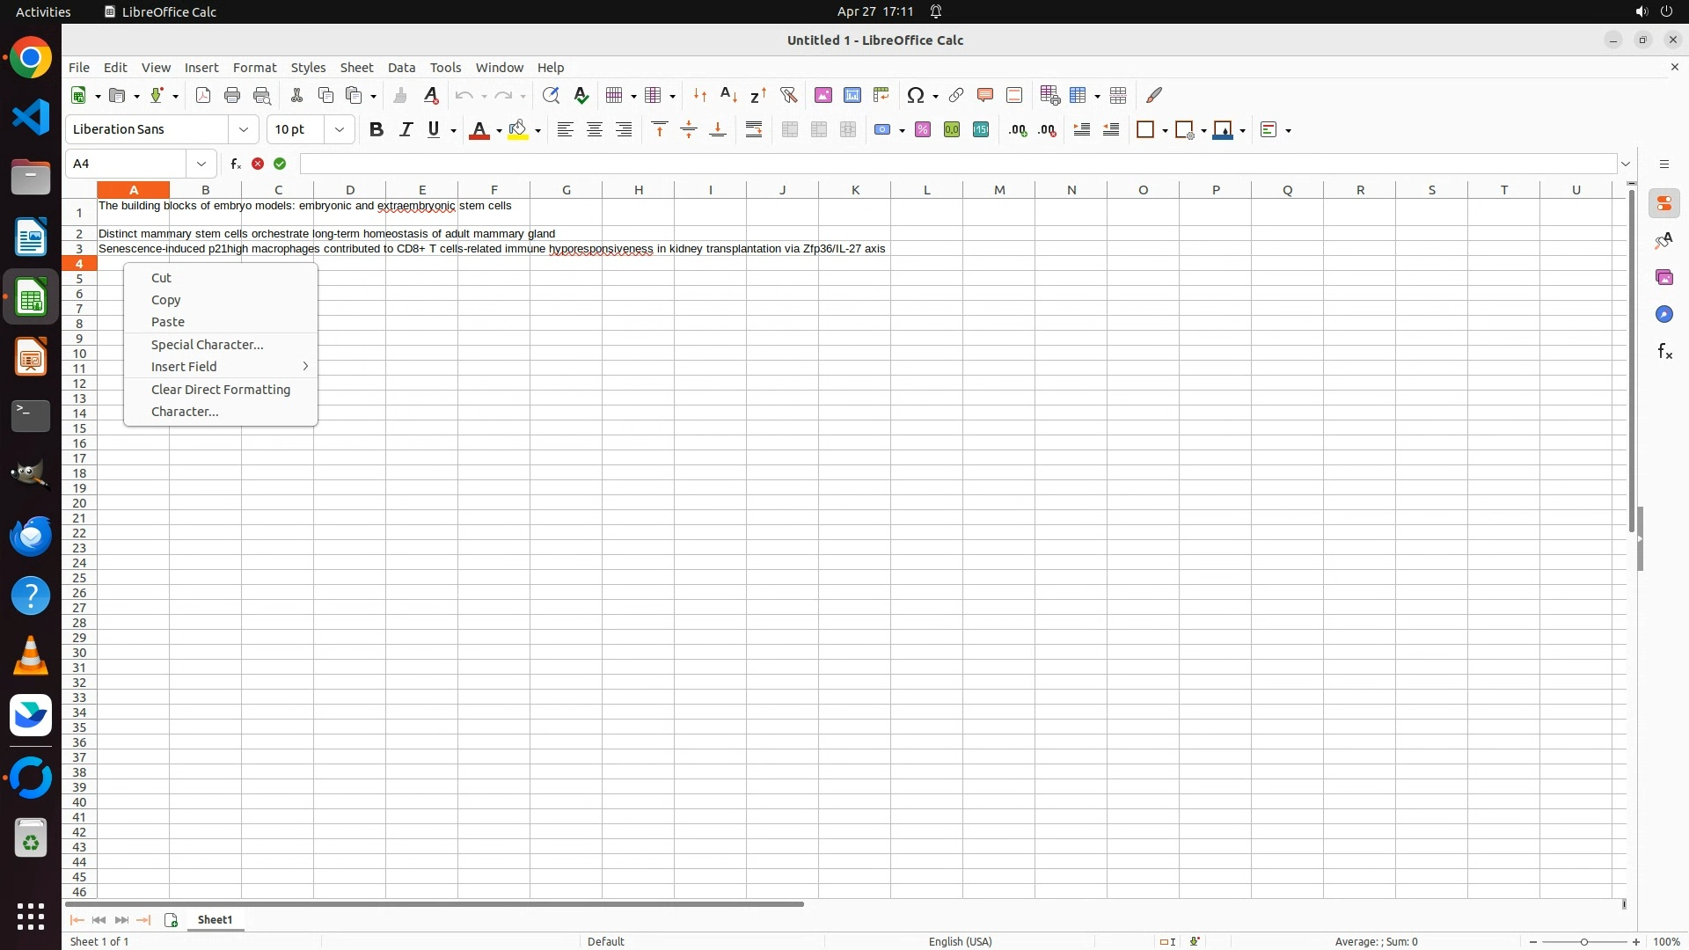Expand the Font Size dropdown

[340, 130]
